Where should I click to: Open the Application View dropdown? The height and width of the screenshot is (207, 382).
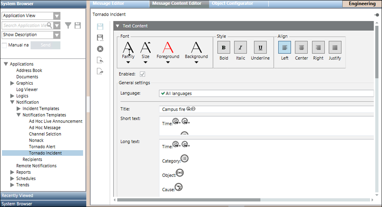[x=57, y=16]
